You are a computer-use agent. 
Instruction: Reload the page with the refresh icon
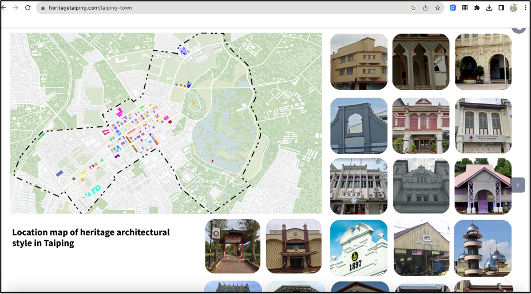click(27, 8)
